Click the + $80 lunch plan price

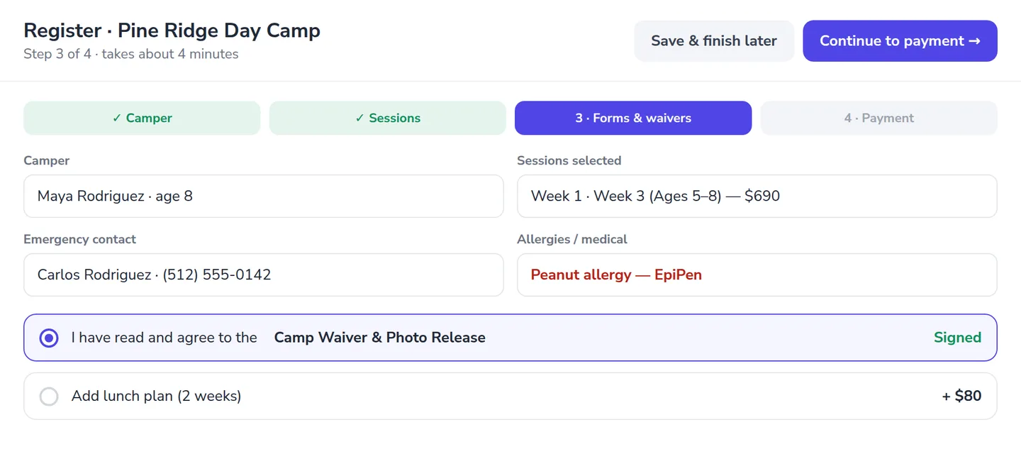tap(961, 396)
